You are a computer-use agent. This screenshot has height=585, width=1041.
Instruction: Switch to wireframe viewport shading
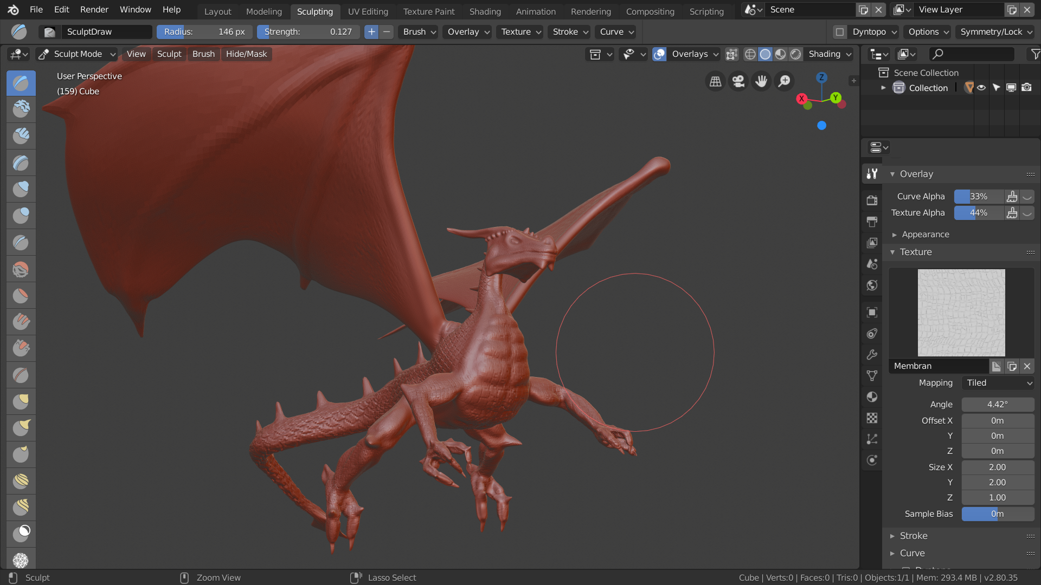pos(750,54)
